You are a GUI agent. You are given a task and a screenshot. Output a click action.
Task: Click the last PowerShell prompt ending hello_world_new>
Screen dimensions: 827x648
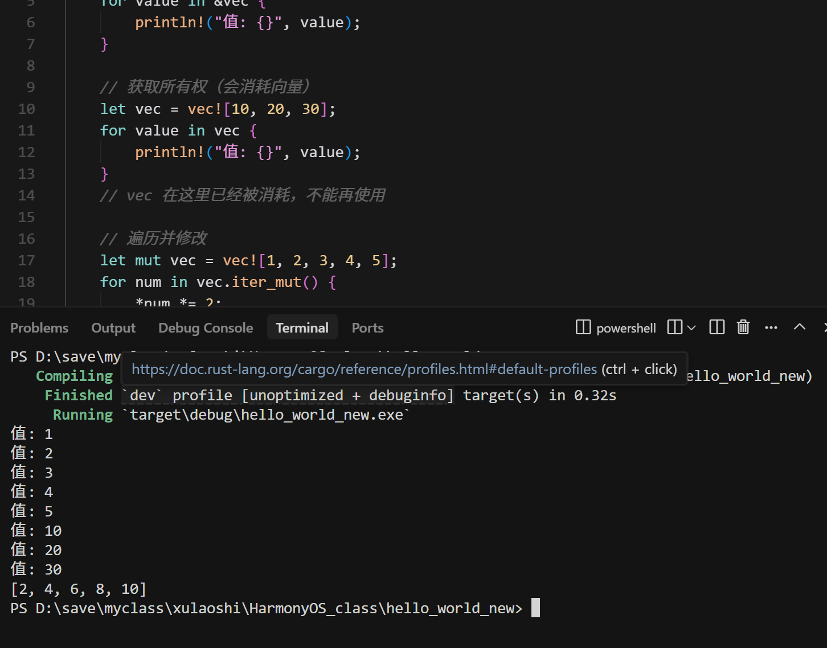pos(267,608)
